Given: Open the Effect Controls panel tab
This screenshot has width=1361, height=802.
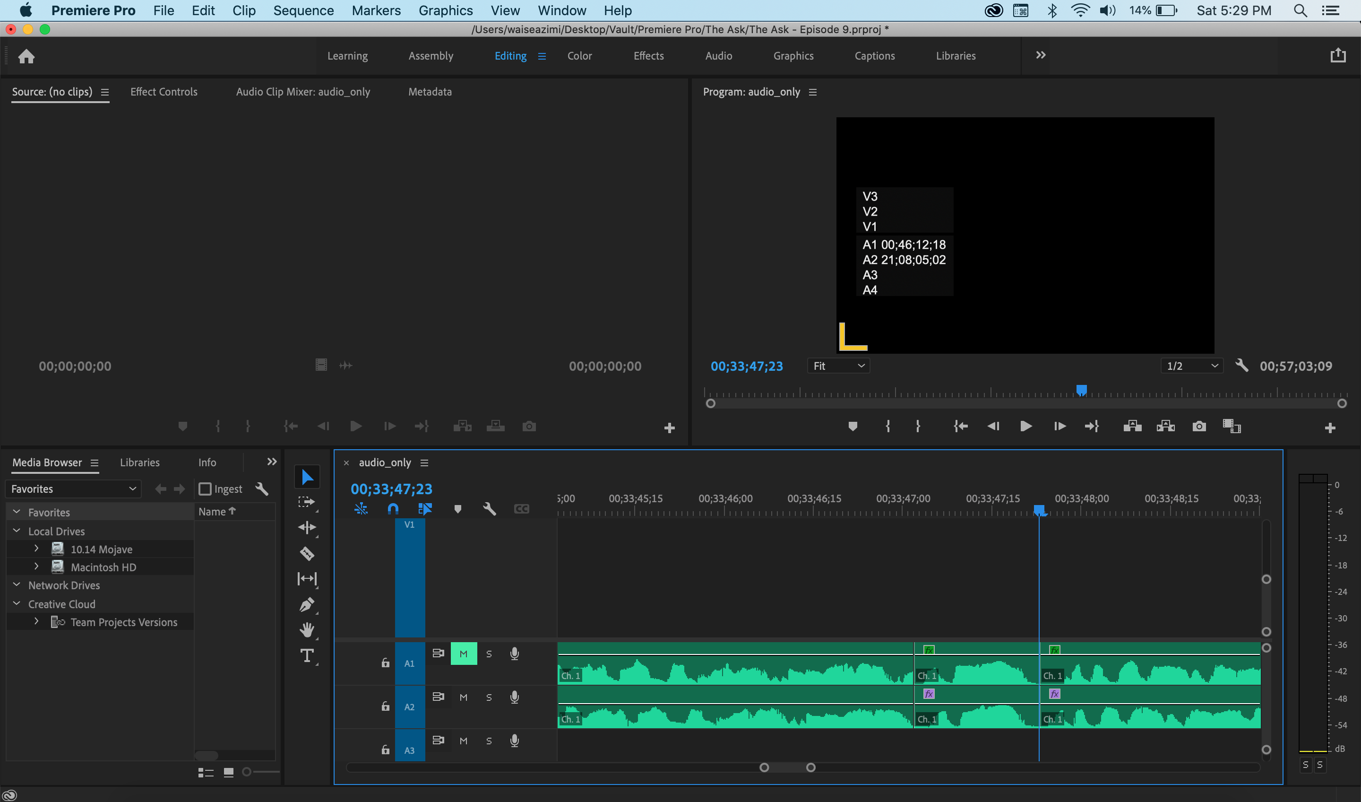Looking at the screenshot, I should click(164, 92).
